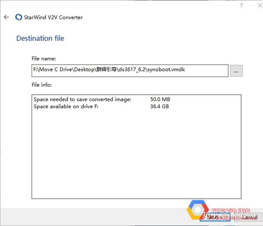This screenshot has height=226, width=263.
Task: Click the 'Destination file' heading
Action: pos(40,39)
